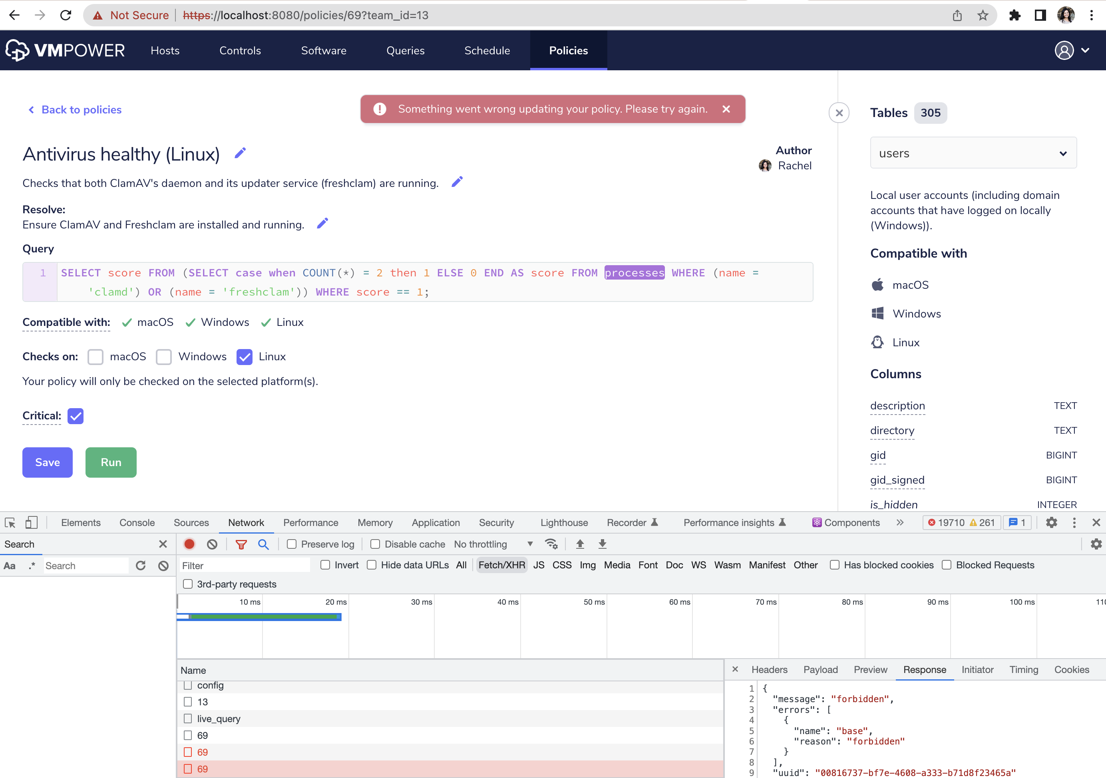Edit the policy name pencil icon
Image resolution: width=1106 pixels, height=778 pixels.
point(240,153)
